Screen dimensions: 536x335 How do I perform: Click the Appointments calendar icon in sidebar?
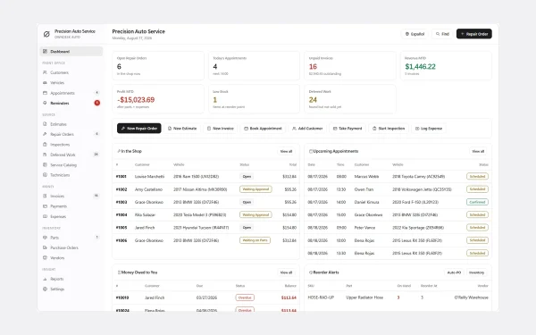tap(45, 93)
